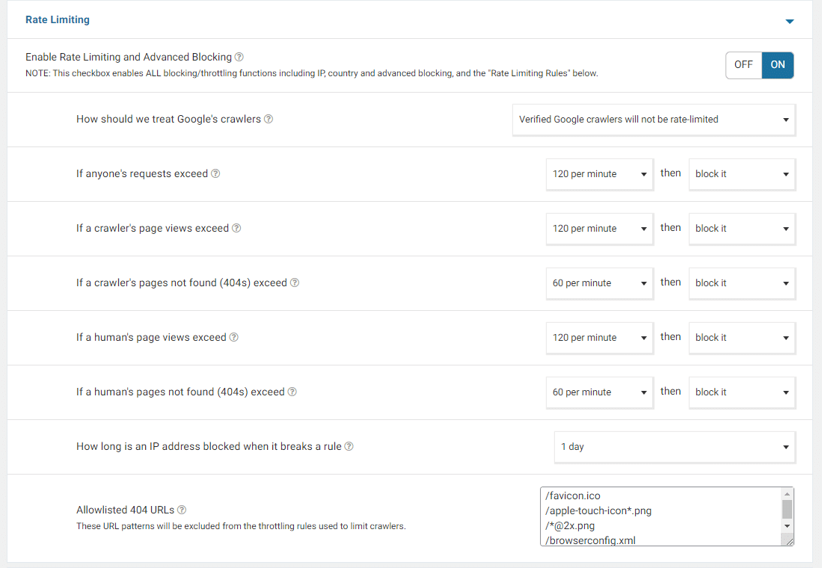
Task: Open human's page views action dropdown
Action: click(742, 338)
